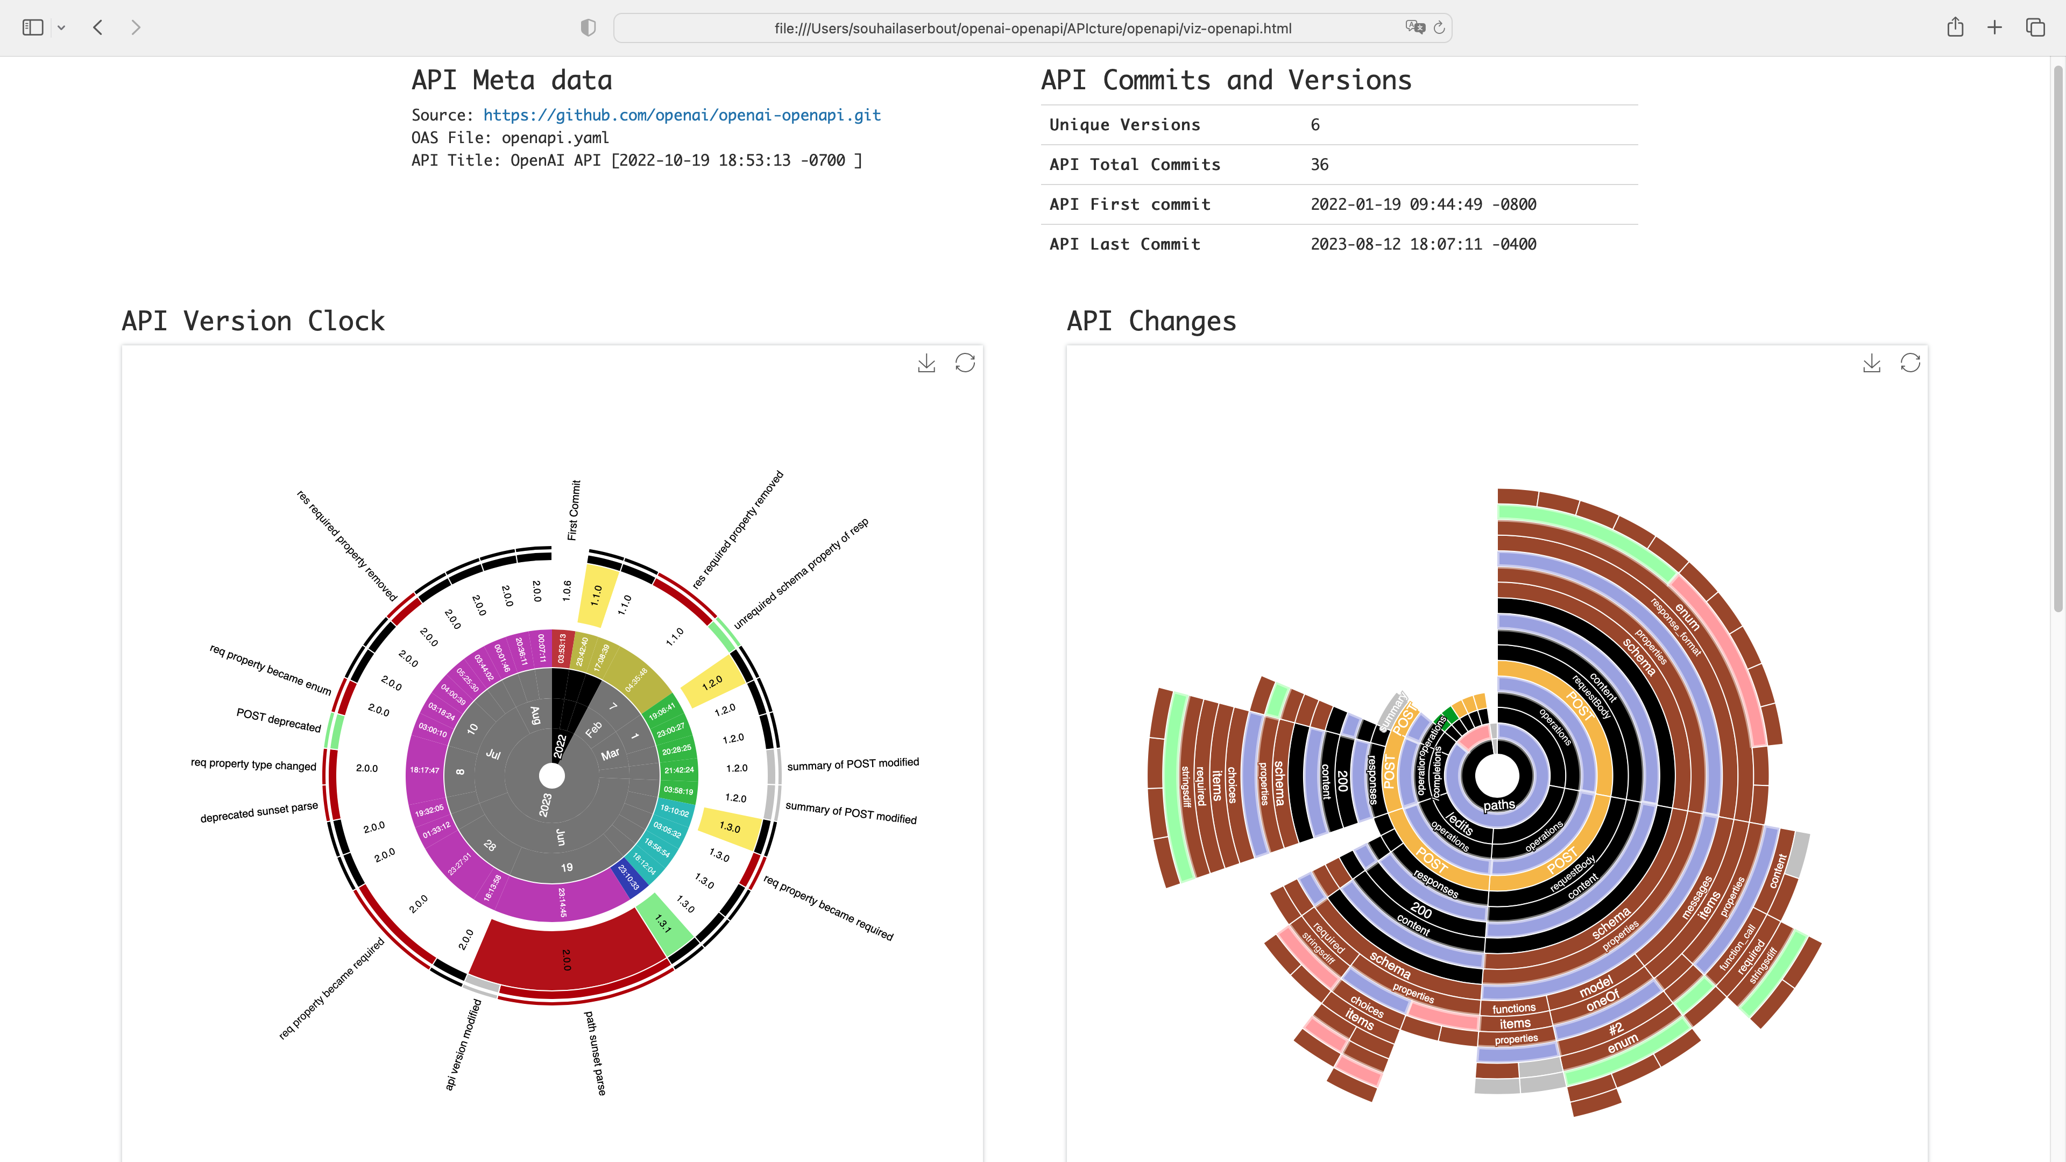
Task: Restore the API Version Clock chart
Action: pos(965,363)
